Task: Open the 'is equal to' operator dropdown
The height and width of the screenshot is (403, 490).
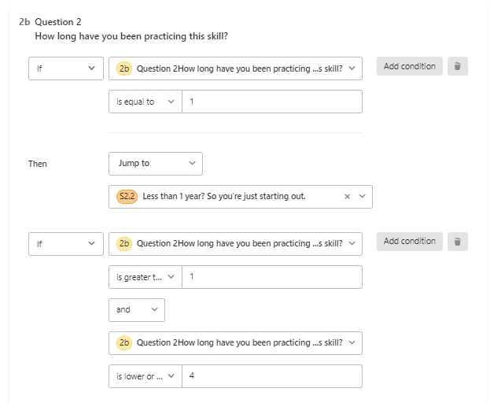Action: coord(146,102)
